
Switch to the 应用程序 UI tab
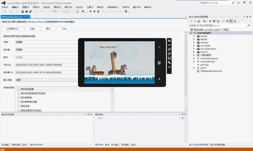pos(12,29)
